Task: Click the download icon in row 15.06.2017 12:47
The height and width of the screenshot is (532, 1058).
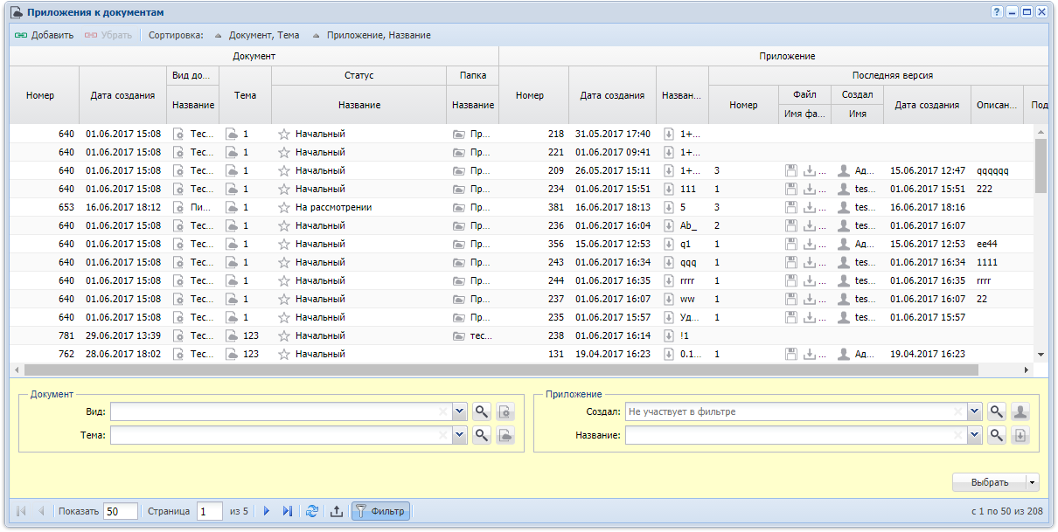Action: (810, 171)
